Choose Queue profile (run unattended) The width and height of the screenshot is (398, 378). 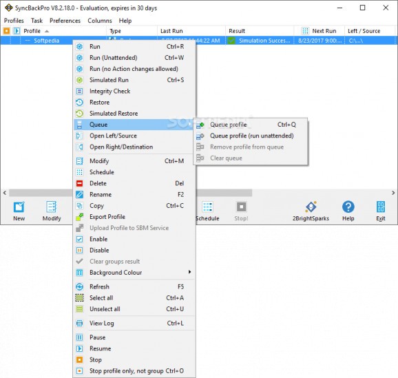coord(251,136)
